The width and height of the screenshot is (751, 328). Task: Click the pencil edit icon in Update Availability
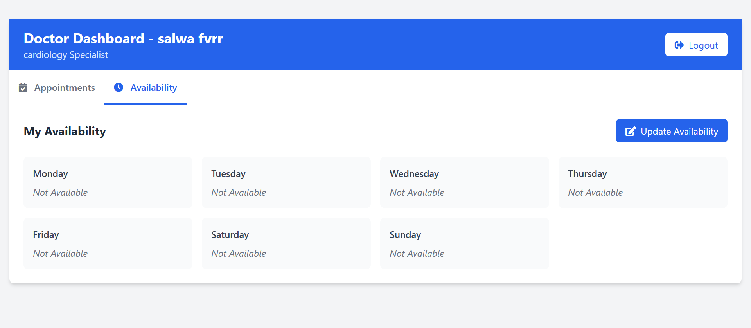click(630, 131)
